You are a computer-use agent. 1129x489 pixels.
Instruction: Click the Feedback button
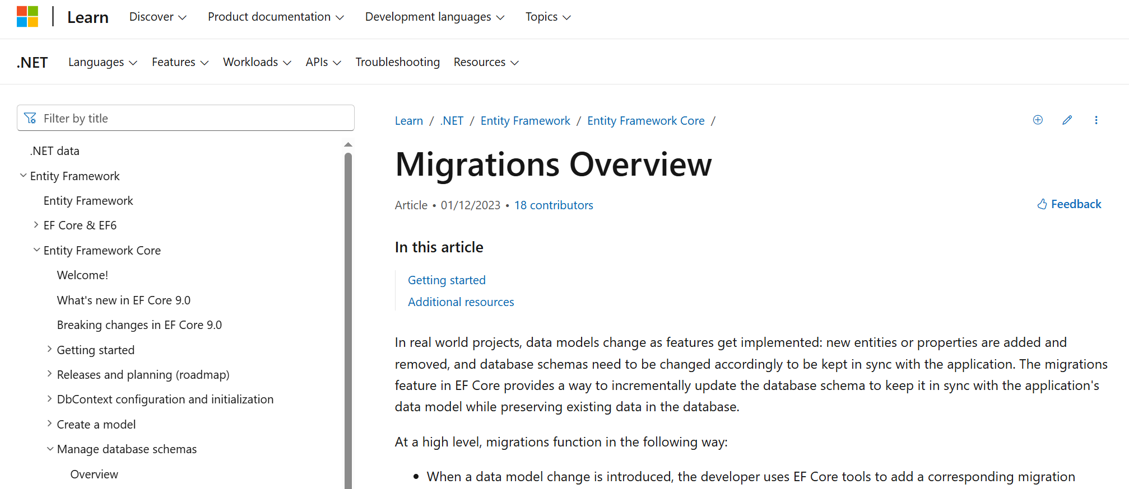[1069, 204]
